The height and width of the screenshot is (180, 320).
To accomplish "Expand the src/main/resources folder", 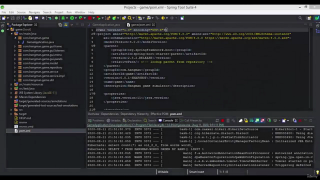I will (11, 84).
